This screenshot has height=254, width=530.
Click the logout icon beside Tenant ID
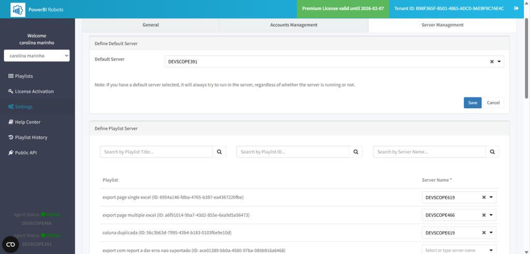516,9
